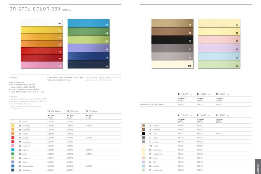Click the small swatch beside blu di prussia
261x174 pixels.
[13, 166]
